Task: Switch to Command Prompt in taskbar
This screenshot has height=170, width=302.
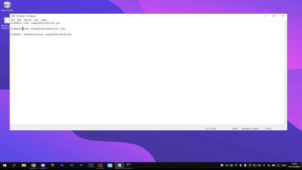Action: pyautogui.click(x=129, y=165)
